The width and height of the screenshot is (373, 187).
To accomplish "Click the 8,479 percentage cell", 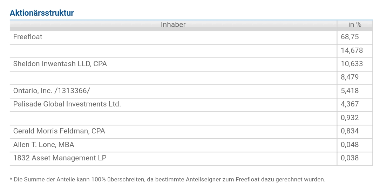I will point(350,77).
